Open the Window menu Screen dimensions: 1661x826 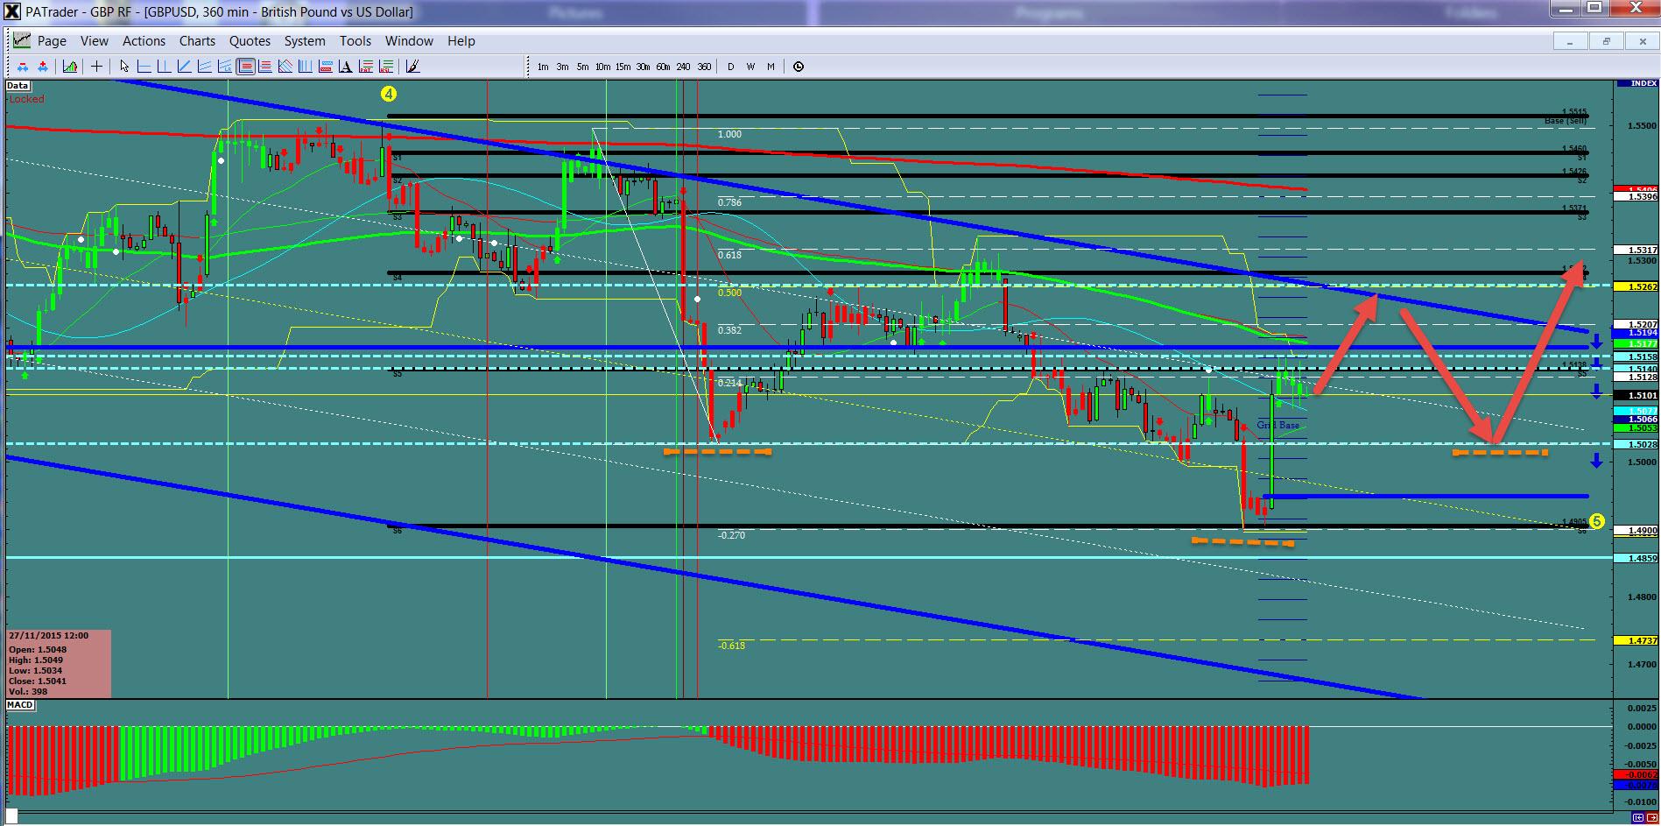[x=409, y=41]
